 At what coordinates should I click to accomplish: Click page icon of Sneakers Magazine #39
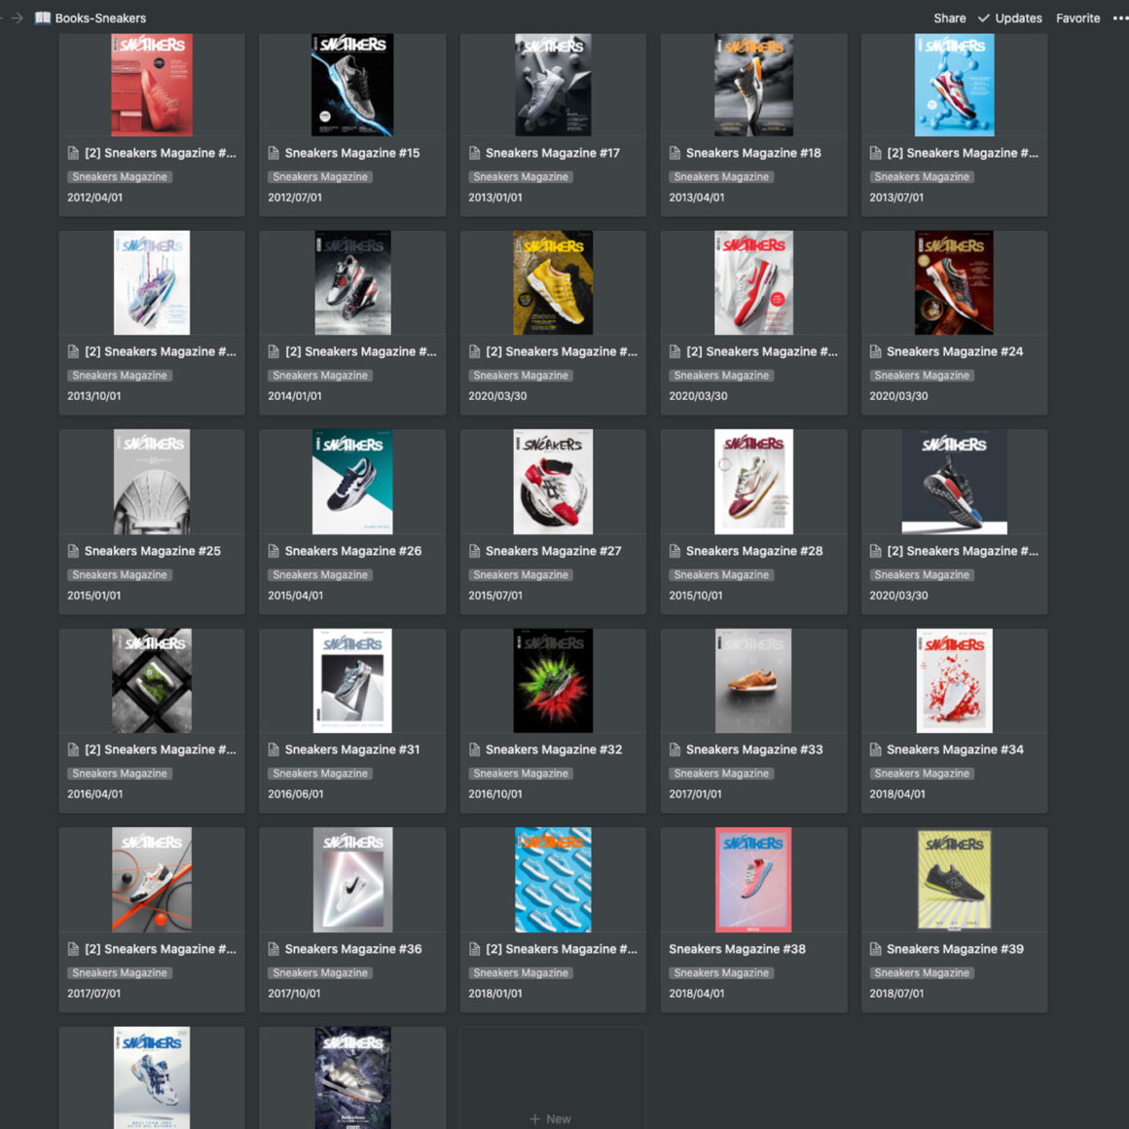click(x=876, y=950)
